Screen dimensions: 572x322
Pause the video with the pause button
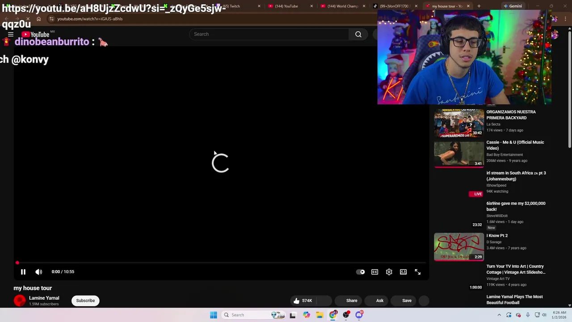point(23,271)
